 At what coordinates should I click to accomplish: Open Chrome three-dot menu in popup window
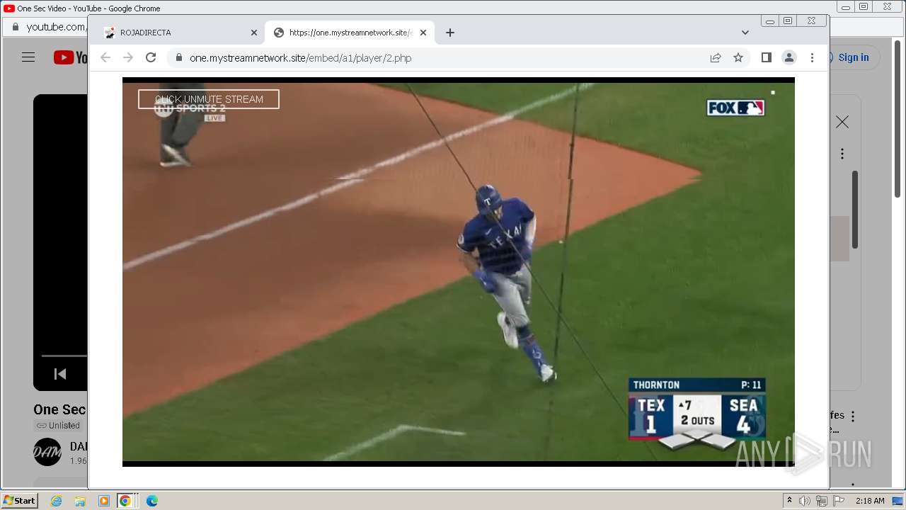(813, 58)
